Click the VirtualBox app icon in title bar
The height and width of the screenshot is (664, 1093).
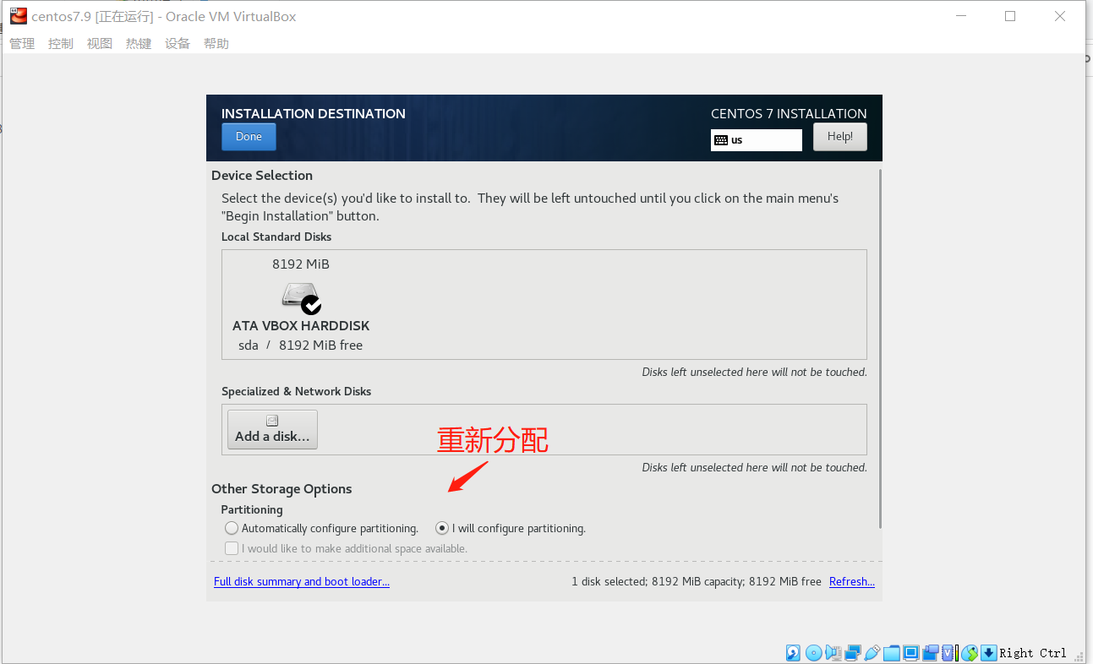pos(18,16)
